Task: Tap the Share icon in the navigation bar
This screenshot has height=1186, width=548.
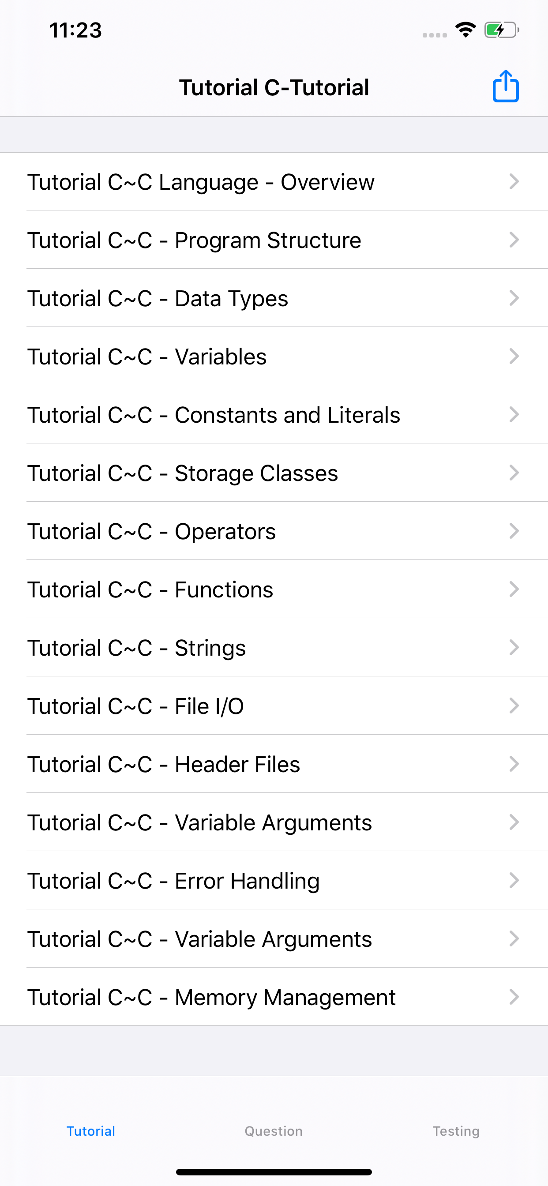Action: pyautogui.click(x=505, y=86)
